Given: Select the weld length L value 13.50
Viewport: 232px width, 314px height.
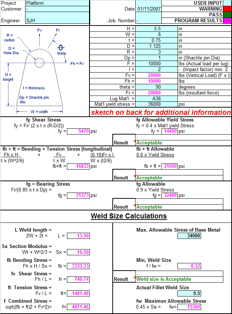Looking at the screenshot, I should tap(78, 236).
